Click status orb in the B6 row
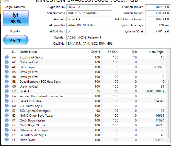 click(7, 77)
